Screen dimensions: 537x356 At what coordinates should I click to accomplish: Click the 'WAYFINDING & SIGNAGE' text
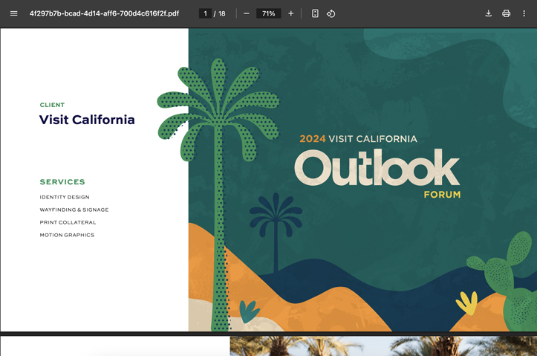74,210
